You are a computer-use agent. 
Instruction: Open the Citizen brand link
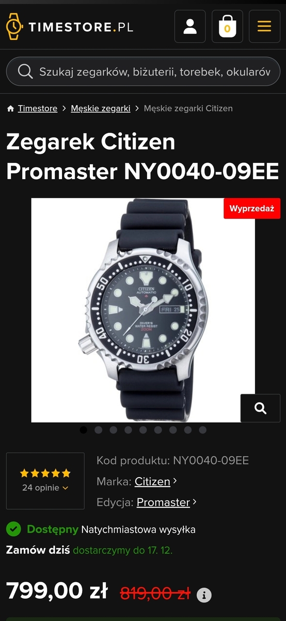point(152,481)
